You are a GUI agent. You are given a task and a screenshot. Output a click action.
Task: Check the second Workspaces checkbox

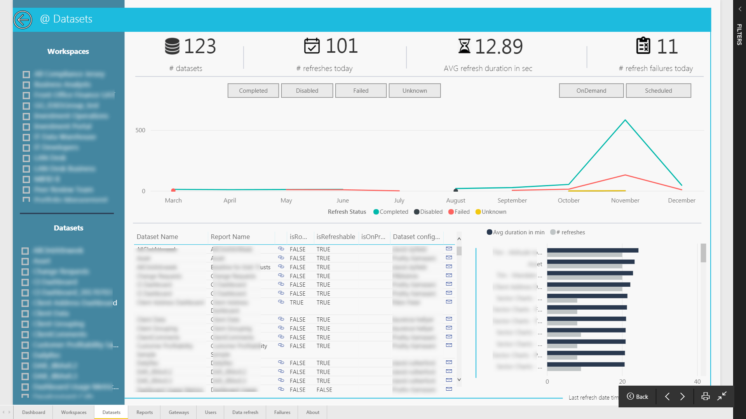click(26, 85)
